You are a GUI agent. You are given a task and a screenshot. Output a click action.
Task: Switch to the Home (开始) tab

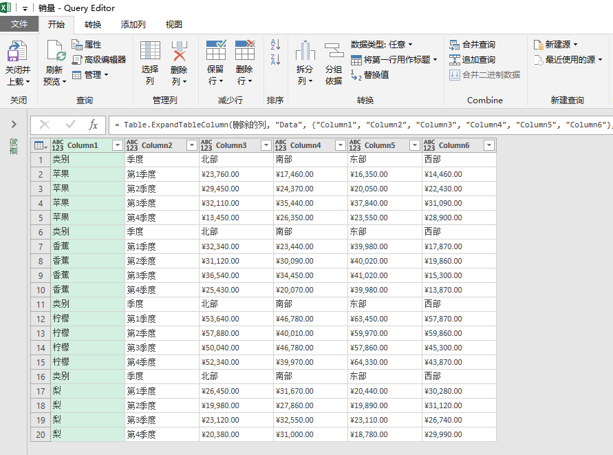point(56,24)
